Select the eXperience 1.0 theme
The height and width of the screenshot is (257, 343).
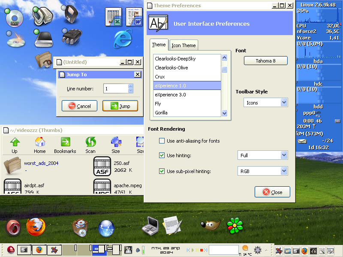pos(187,86)
